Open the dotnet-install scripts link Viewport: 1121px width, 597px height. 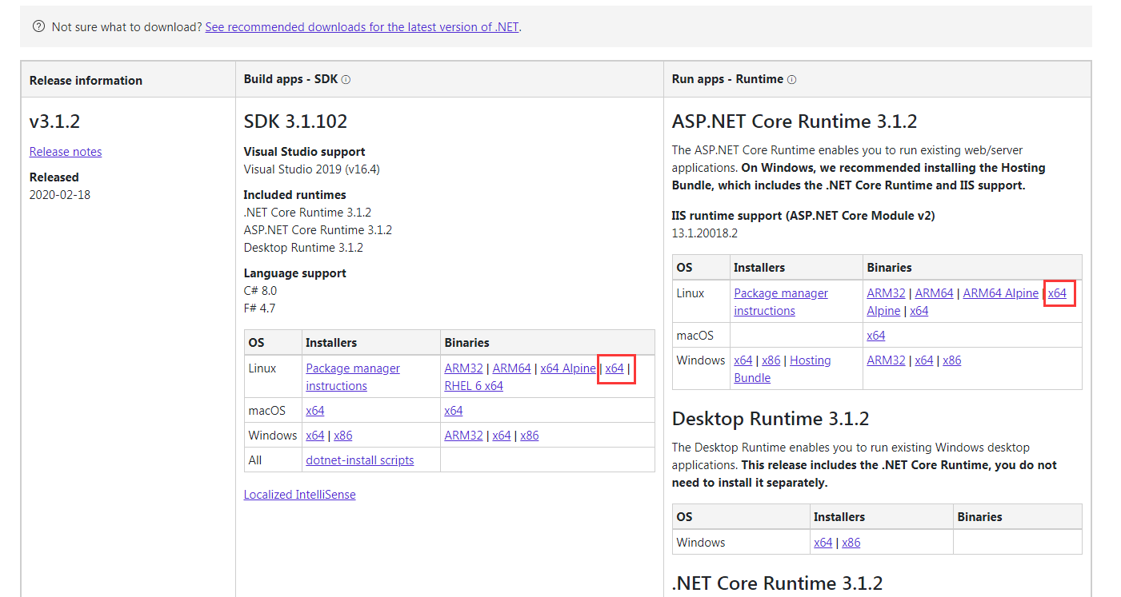[x=358, y=460]
